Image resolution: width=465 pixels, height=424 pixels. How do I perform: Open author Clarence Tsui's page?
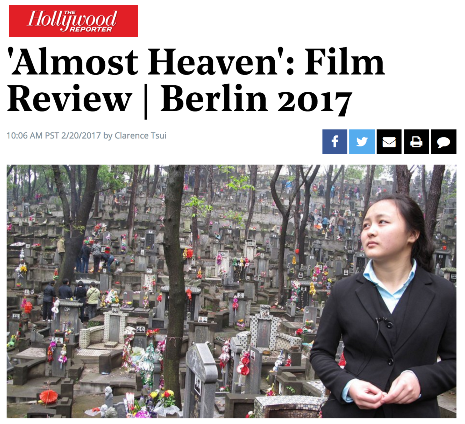point(141,136)
